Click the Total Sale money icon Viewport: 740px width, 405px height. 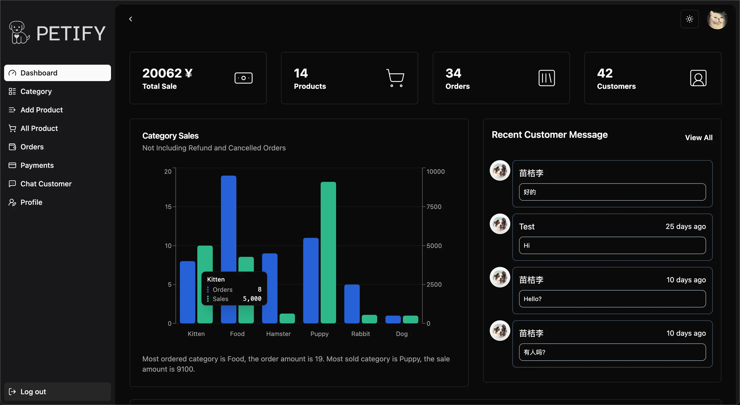click(x=243, y=78)
